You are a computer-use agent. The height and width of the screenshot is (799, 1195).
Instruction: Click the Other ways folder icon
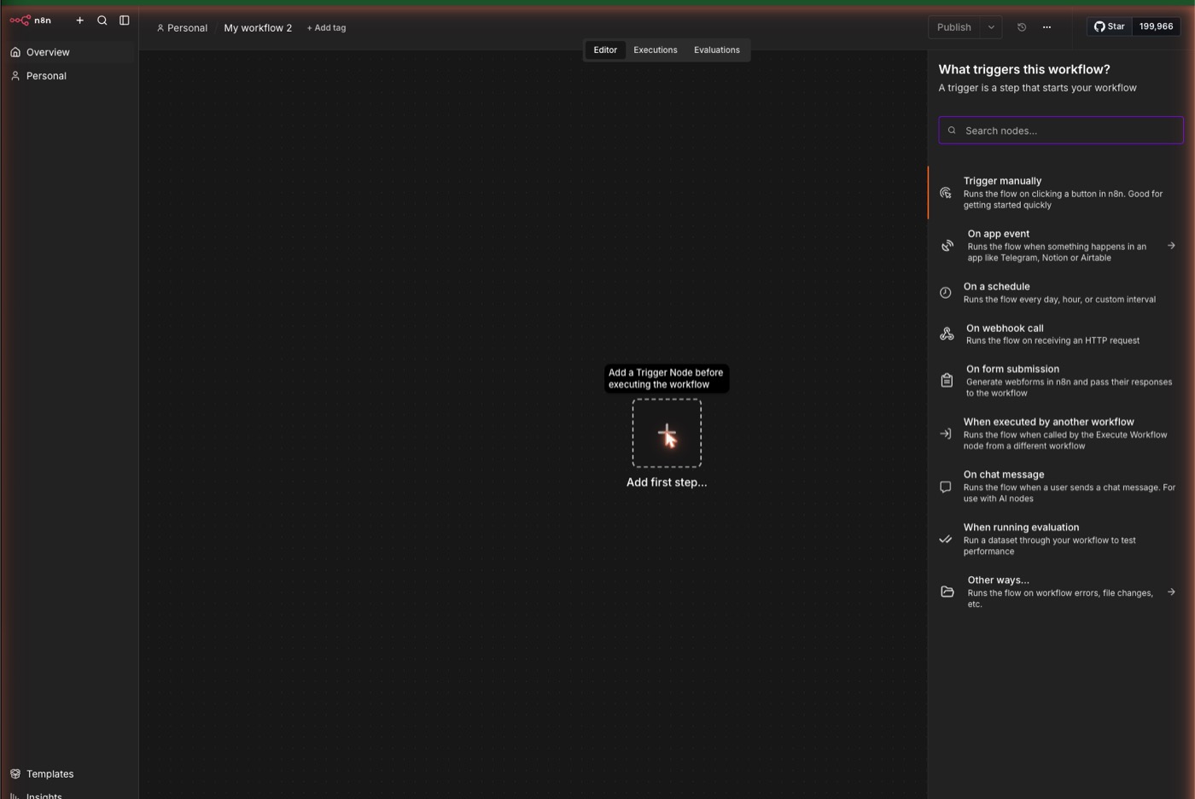click(x=947, y=592)
